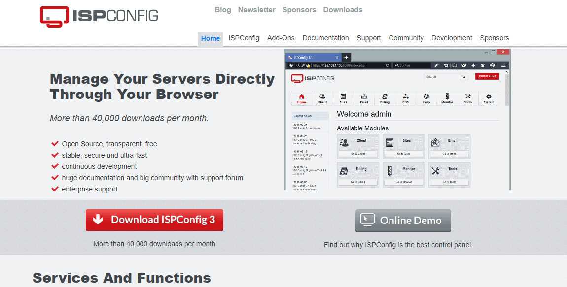Viewport: 567px width, 287px height.
Task: Click the magnifier button next to the panel Search box
Action: (x=463, y=76)
